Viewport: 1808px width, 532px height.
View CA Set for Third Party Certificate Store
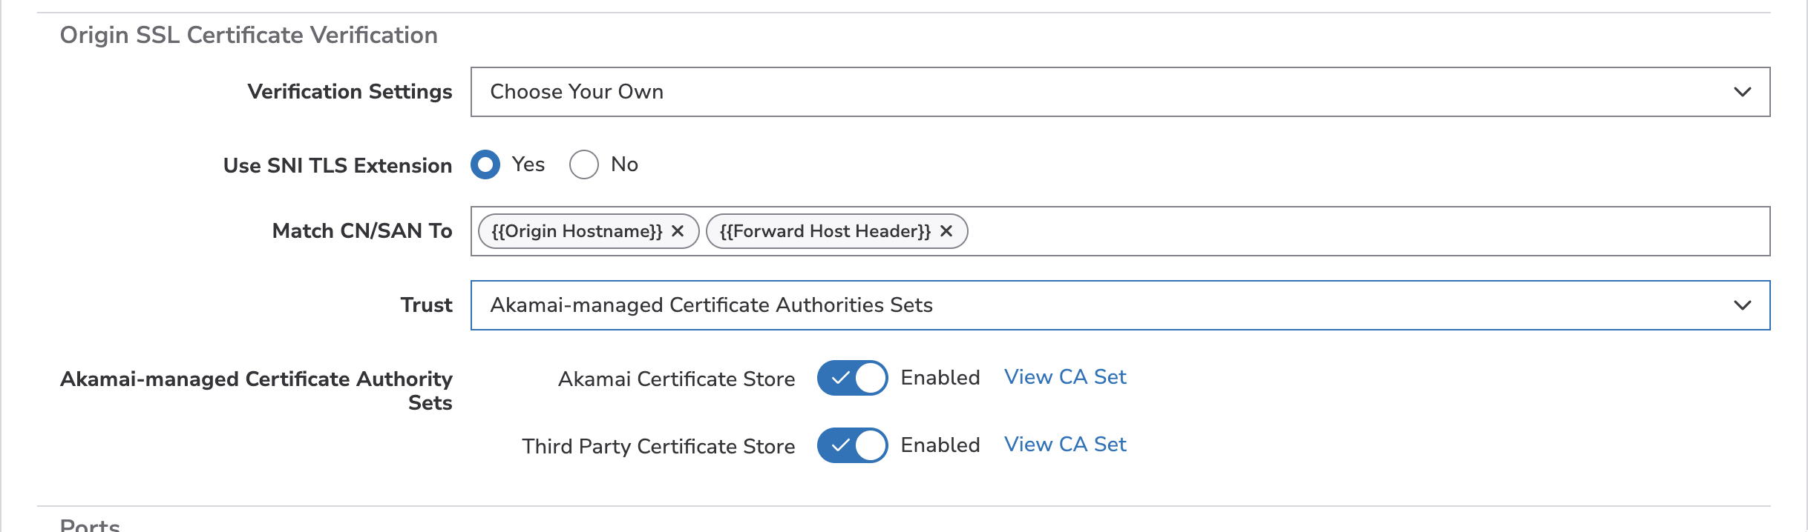tap(1065, 445)
